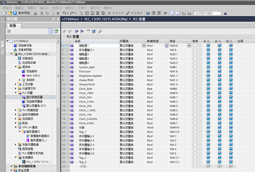This screenshot has height=172, width=255.
Task: Open the 编辑(E) menu
Action: (19, 8)
